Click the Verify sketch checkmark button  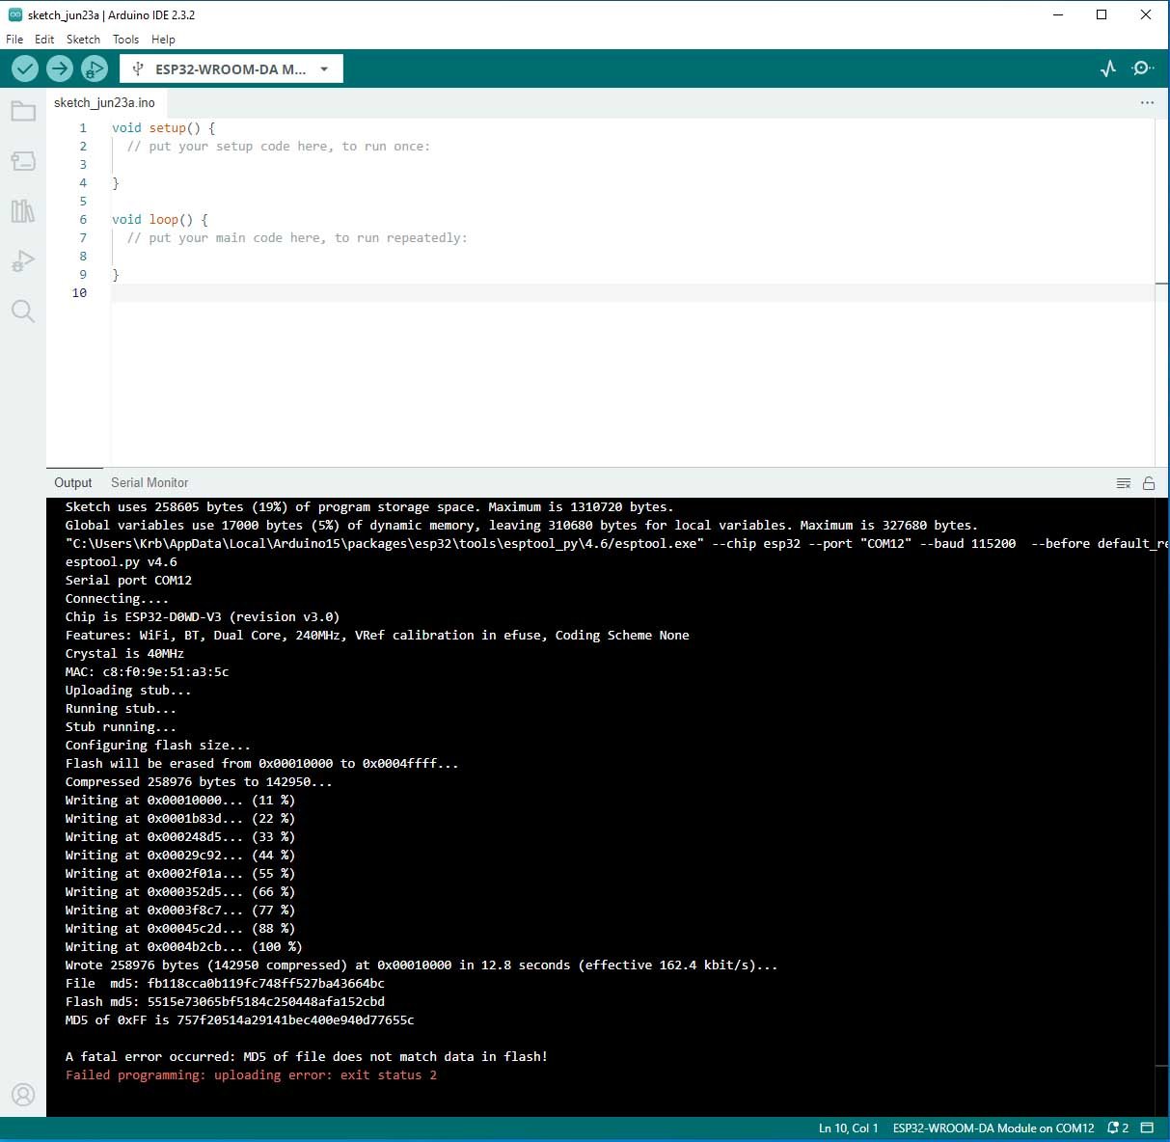coord(25,68)
